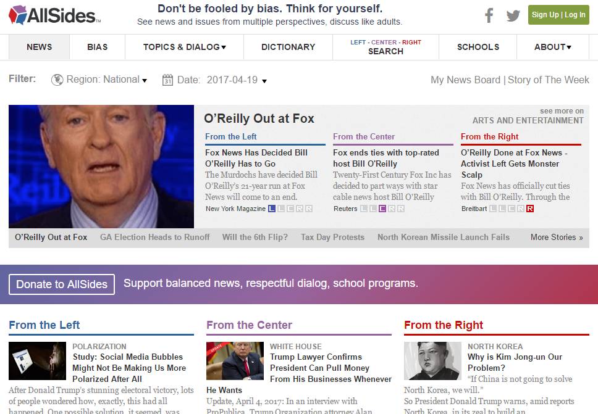The width and height of the screenshot is (598, 414).
Task: Open Story of The Week link
Action: 549,80
